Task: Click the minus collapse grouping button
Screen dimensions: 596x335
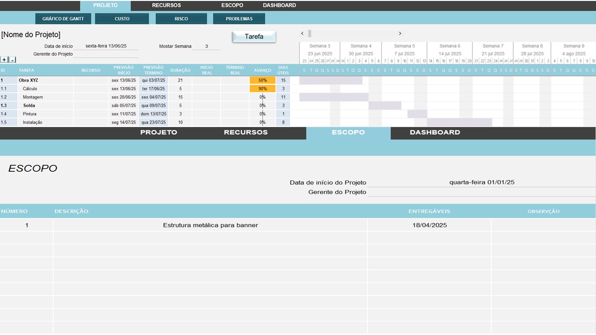Action: [x=13, y=60]
